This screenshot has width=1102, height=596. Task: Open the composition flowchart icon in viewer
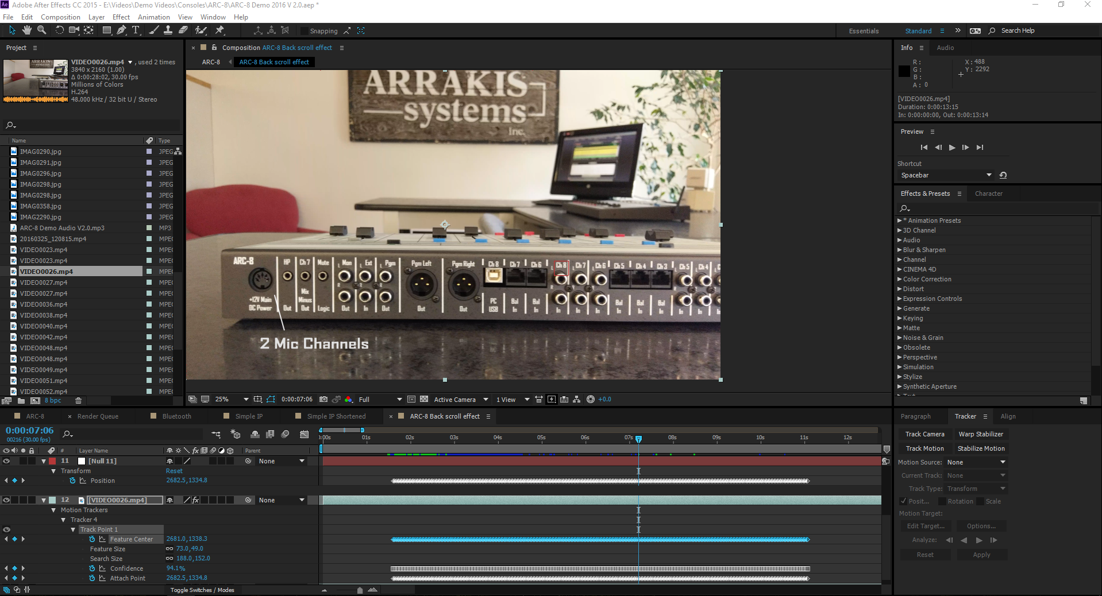click(576, 400)
